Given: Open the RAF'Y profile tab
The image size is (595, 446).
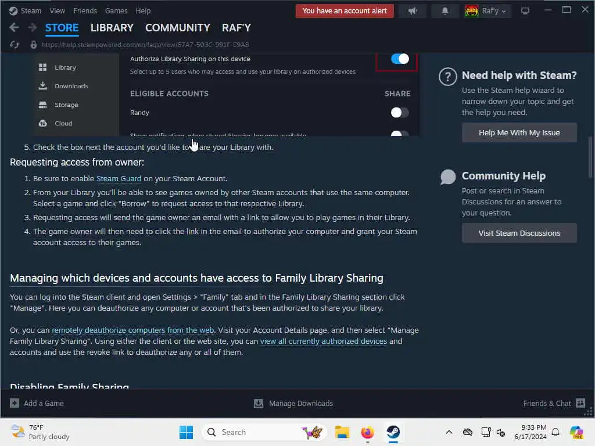Looking at the screenshot, I should click(x=236, y=28).
